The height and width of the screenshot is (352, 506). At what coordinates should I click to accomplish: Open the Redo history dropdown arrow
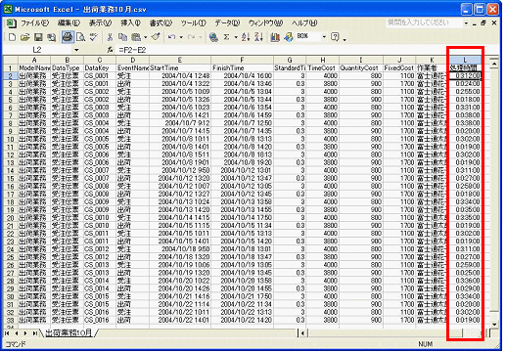click(x=201, y=37)
